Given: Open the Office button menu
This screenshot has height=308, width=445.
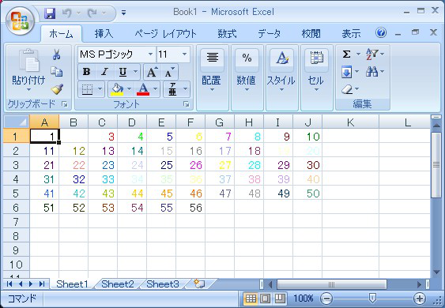Looking at the screenshot, I should [20, 21].
